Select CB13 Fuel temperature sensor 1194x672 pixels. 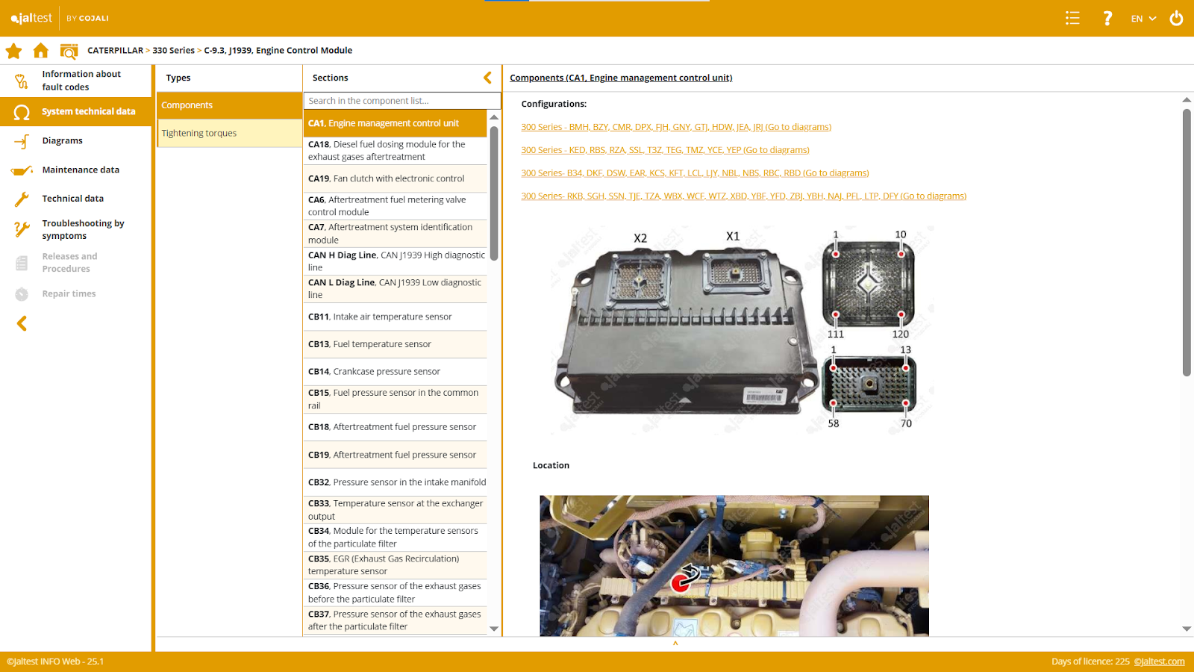(x=396, y=344)
